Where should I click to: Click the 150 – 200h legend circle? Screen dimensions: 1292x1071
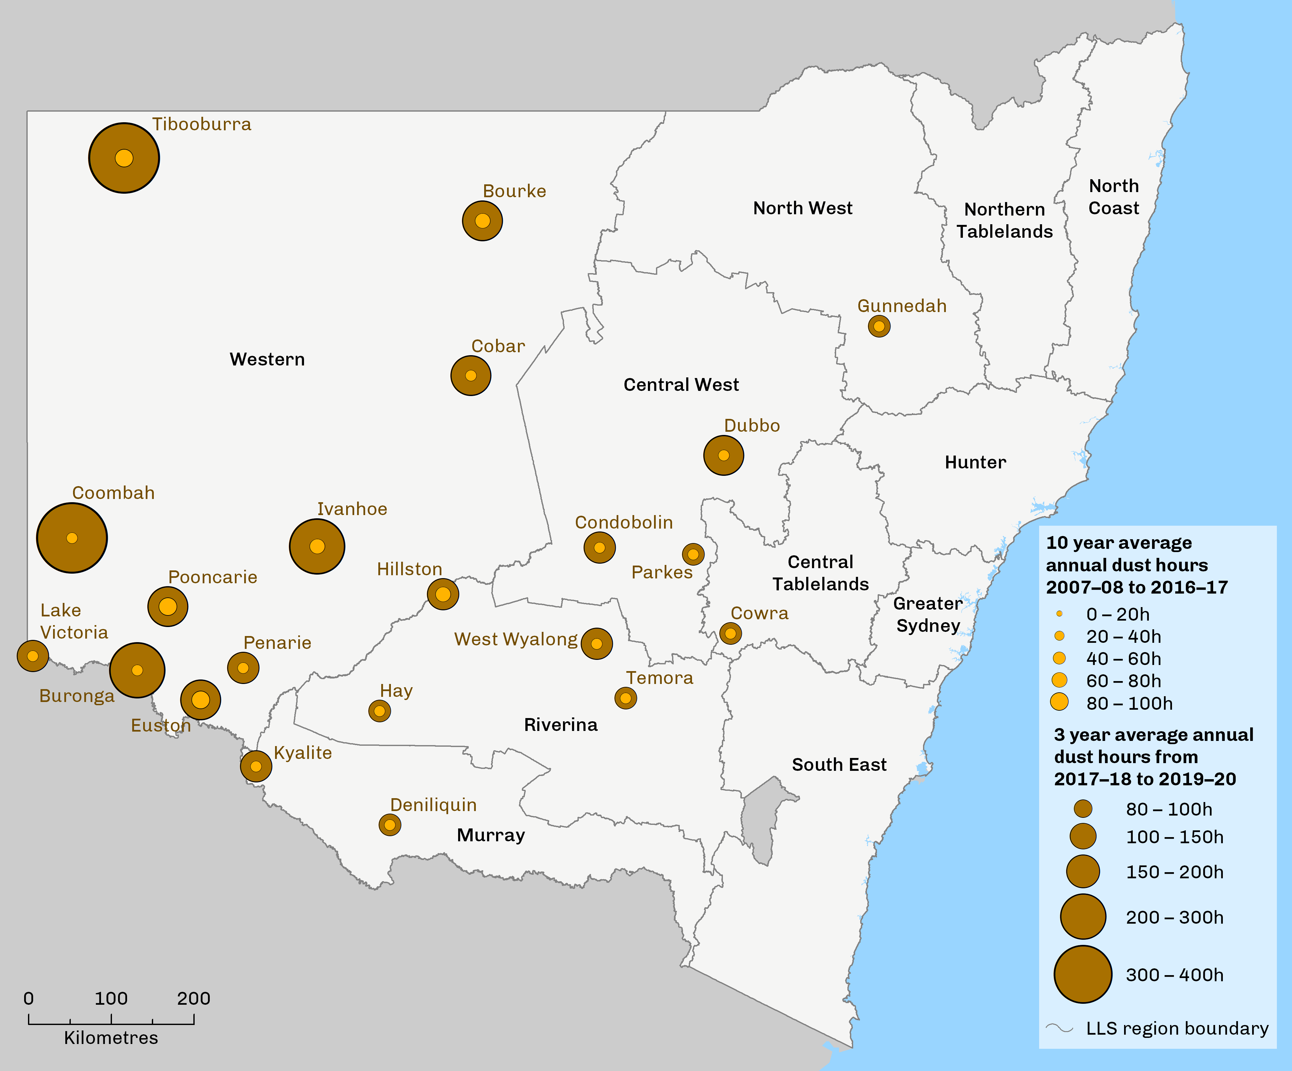point(1083,871)
